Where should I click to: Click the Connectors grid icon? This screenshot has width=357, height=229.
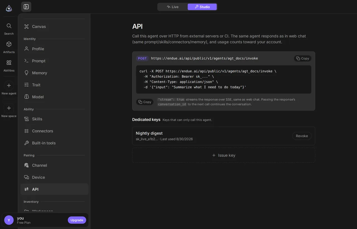26,131
